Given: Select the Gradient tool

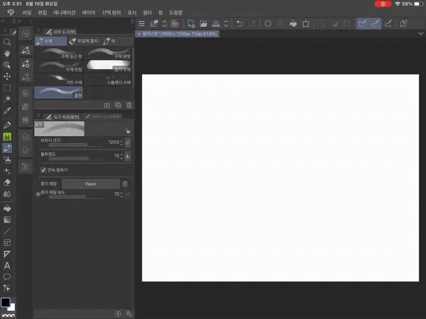Looking at the screenshot, I should [x=7, y=220].
